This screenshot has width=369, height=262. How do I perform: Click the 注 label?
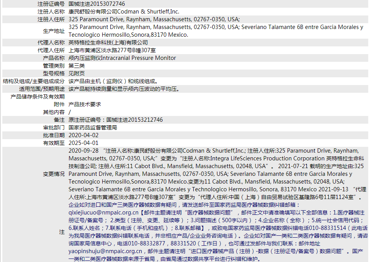point(62,232)
